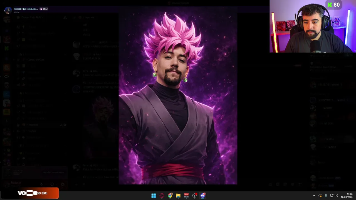The height and width of the screenshot is (200, 356).
Task: Click the BELI server tag badge
Action: pos(44,9)
